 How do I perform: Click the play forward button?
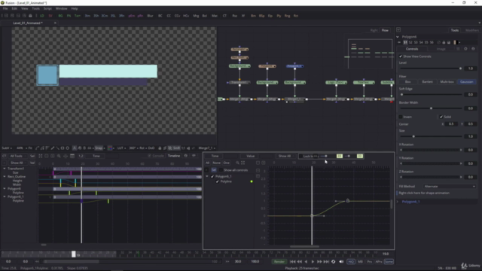point(313,262)
